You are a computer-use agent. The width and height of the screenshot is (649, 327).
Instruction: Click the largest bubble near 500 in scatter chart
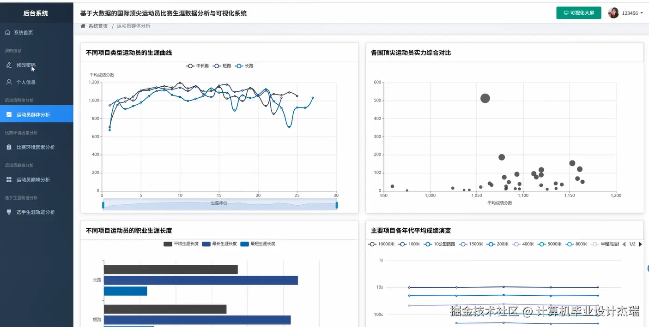[485, 98]
